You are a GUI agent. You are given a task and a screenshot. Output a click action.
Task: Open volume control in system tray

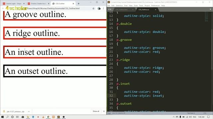click(x=190, y=117)
